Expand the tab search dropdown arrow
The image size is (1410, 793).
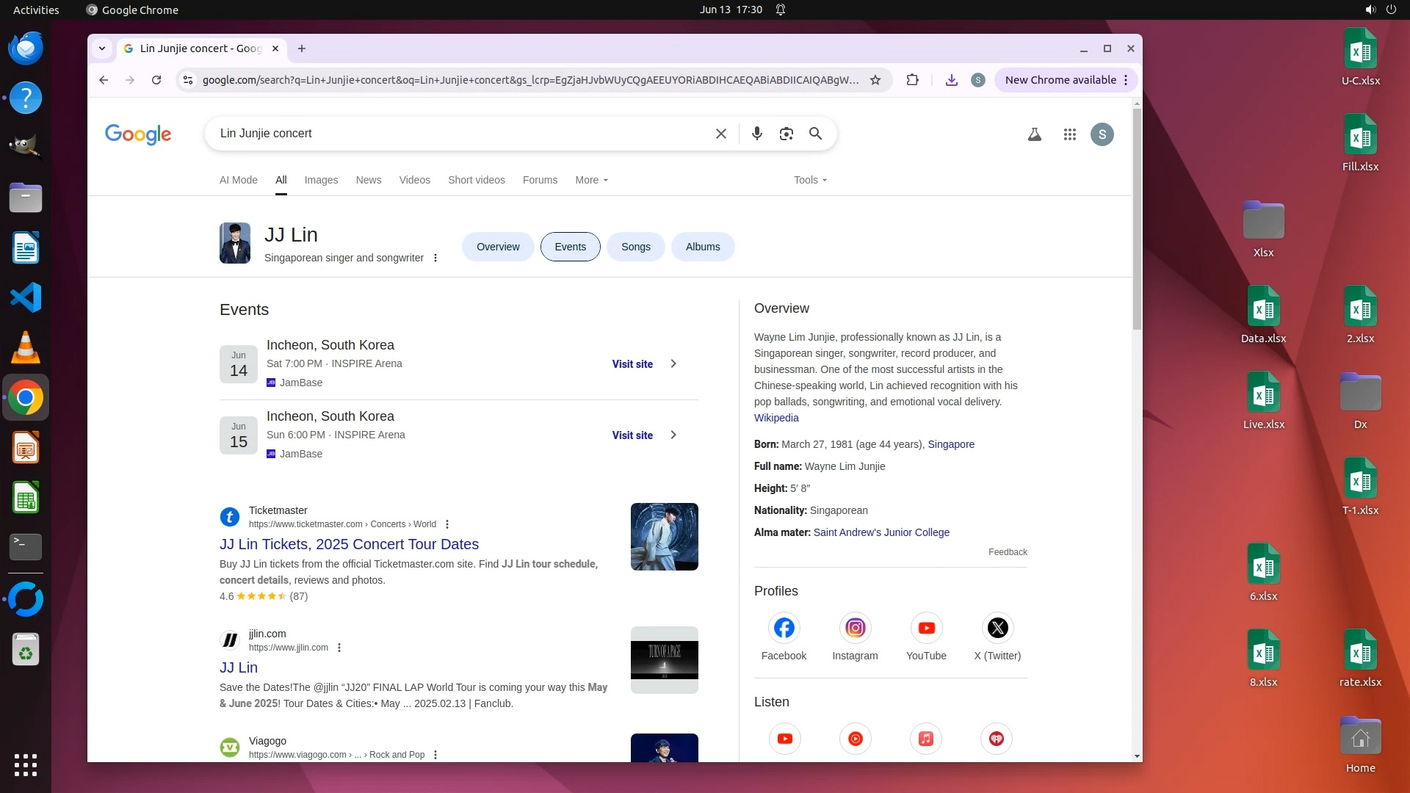(x=102, y=48)
